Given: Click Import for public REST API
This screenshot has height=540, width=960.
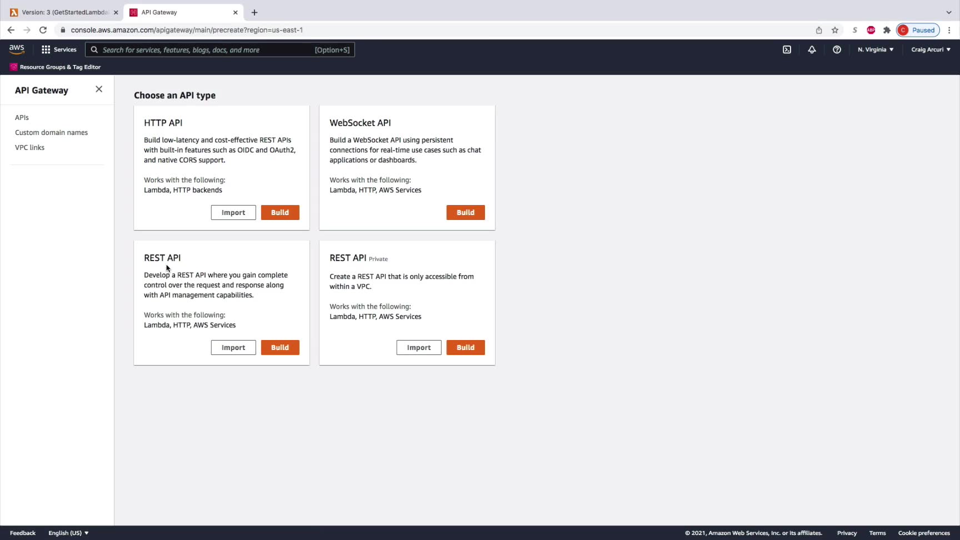Looking at the screenshot, I should [233, 347].
